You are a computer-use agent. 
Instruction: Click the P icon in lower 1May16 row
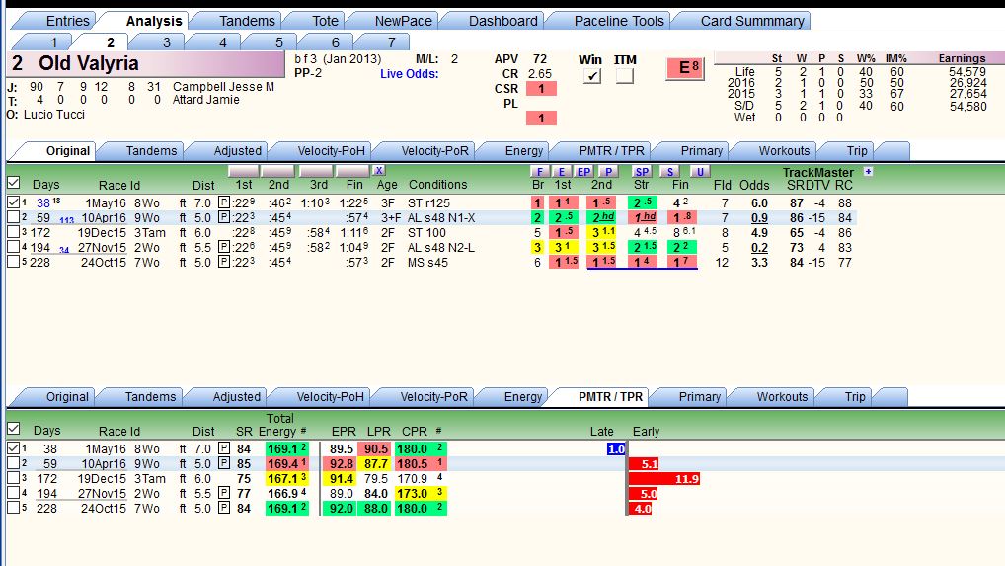click(x=224, y=448)
